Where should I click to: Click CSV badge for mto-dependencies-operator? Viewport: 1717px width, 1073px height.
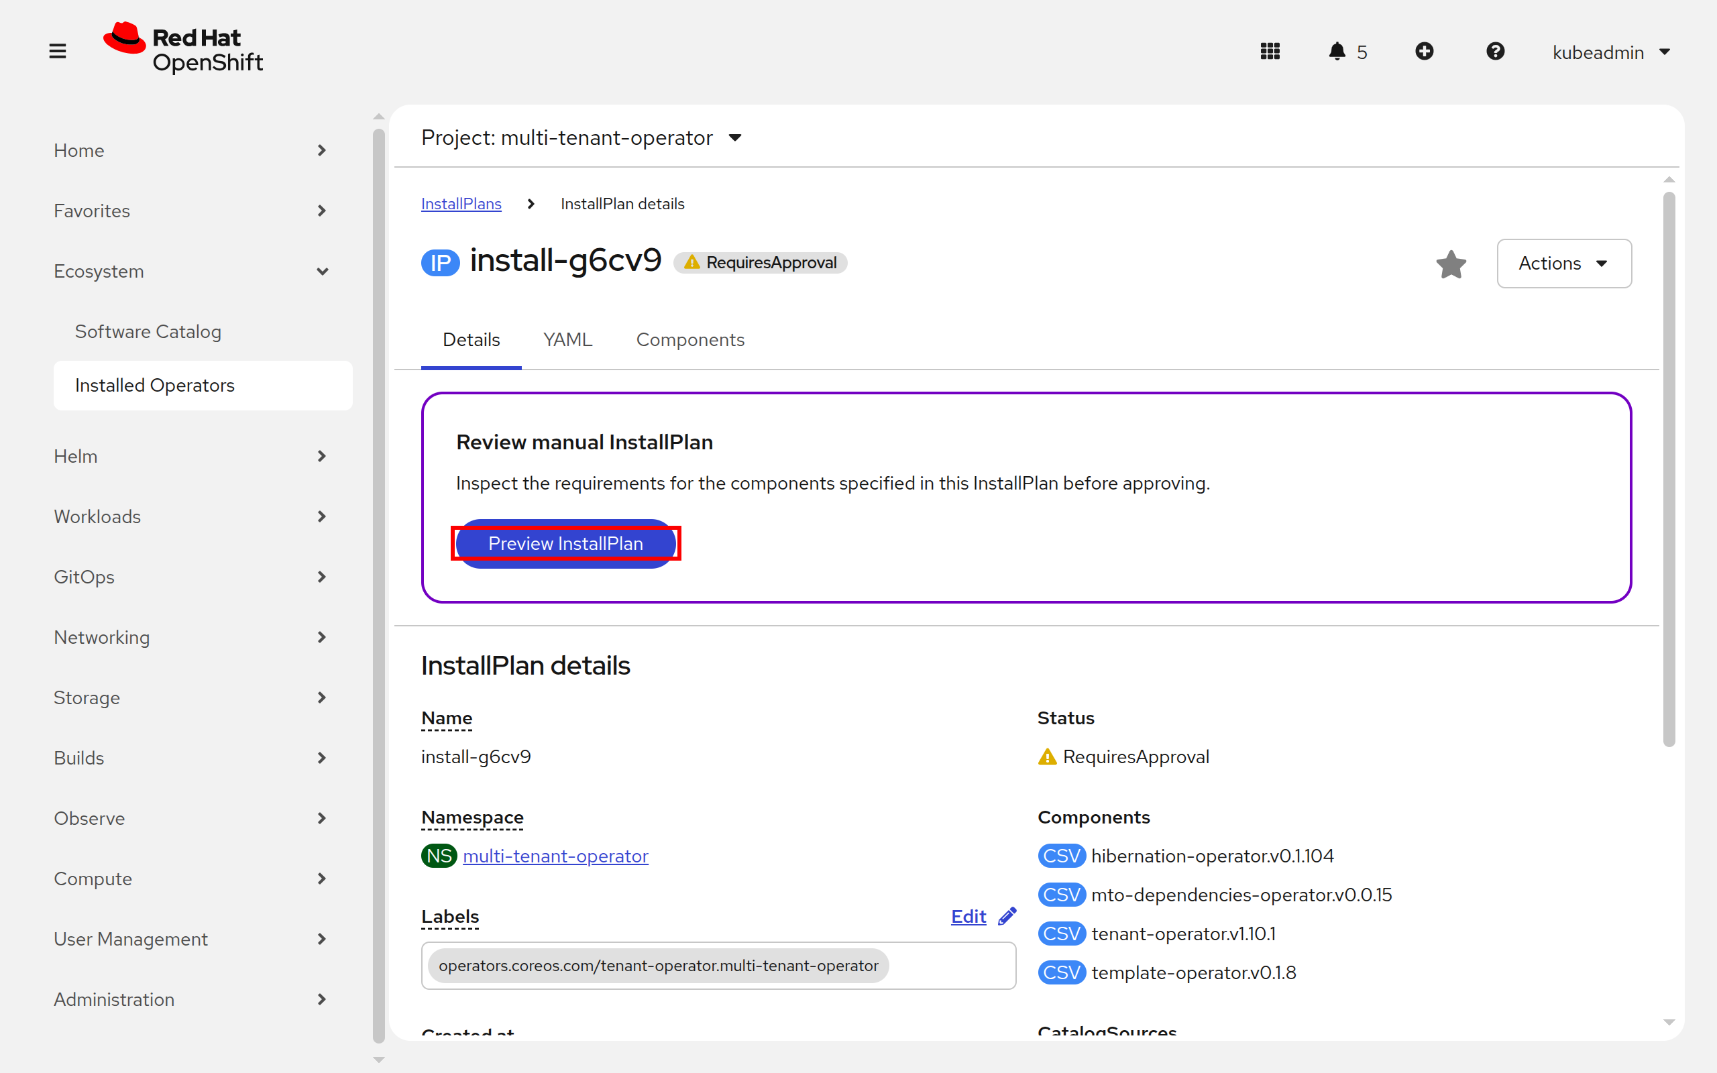click(1062, 895)
